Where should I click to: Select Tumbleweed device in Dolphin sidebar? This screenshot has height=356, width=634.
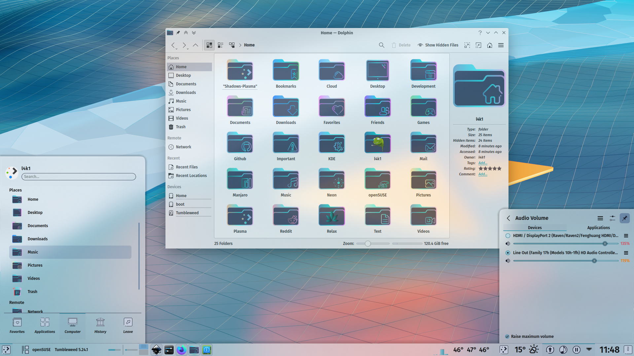189,213
